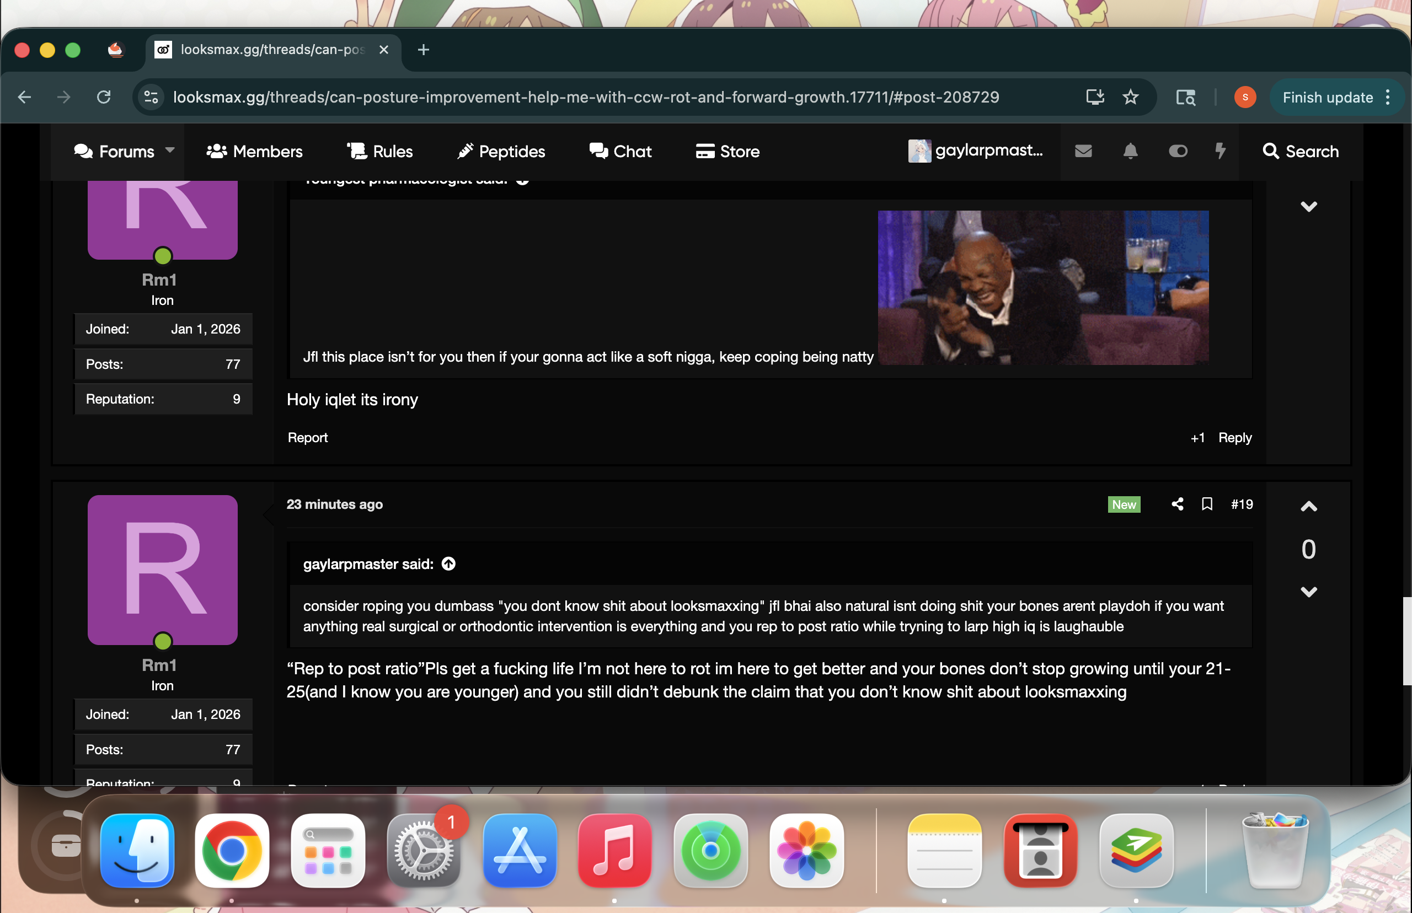1412x913 pixels.
Task: Click the Finish update button
Action: point(1327,97)
